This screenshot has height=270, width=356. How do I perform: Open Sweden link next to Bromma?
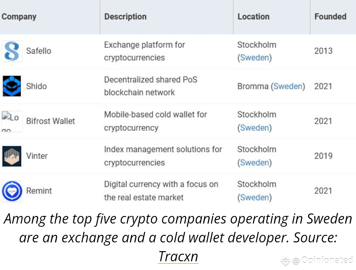[288, 86]
